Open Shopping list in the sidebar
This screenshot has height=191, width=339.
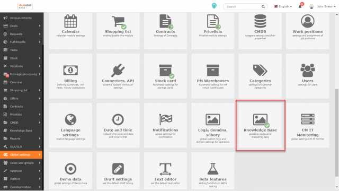(x=21, y=90)
